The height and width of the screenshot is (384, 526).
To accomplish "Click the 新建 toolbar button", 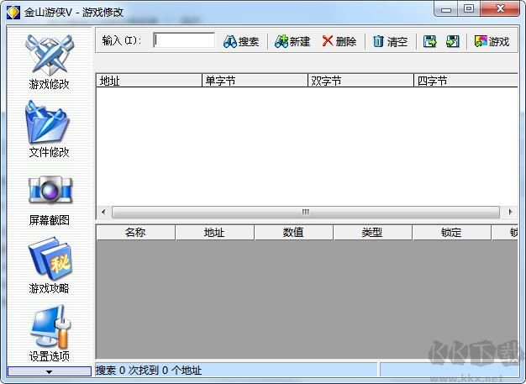I will pyautogui.click(x=292, y=41).
